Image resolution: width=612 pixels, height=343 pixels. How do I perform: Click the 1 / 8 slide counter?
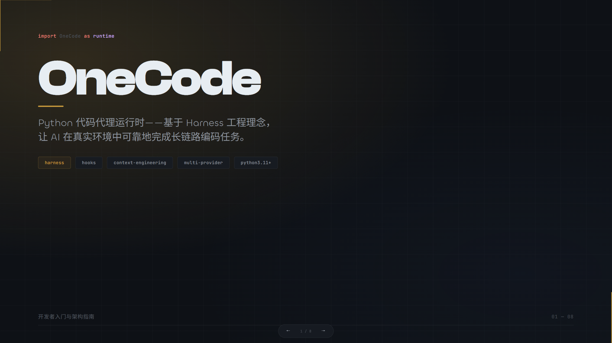pyautogui.click(x=306, y=331)
